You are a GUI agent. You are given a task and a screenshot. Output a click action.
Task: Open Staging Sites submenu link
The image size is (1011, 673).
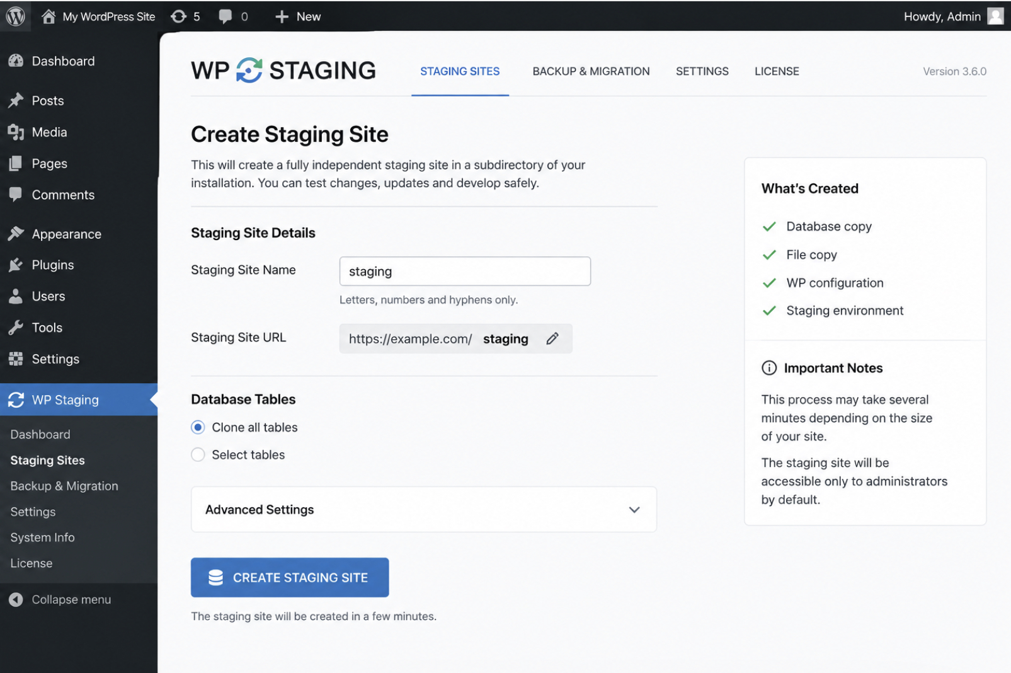[47, 461]
